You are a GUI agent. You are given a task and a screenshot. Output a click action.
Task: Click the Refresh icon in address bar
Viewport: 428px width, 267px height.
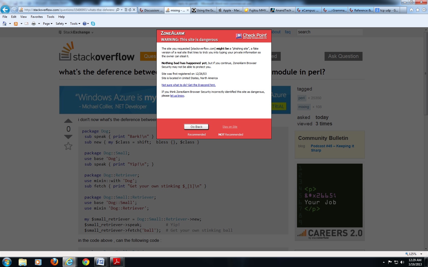[130, 10]
